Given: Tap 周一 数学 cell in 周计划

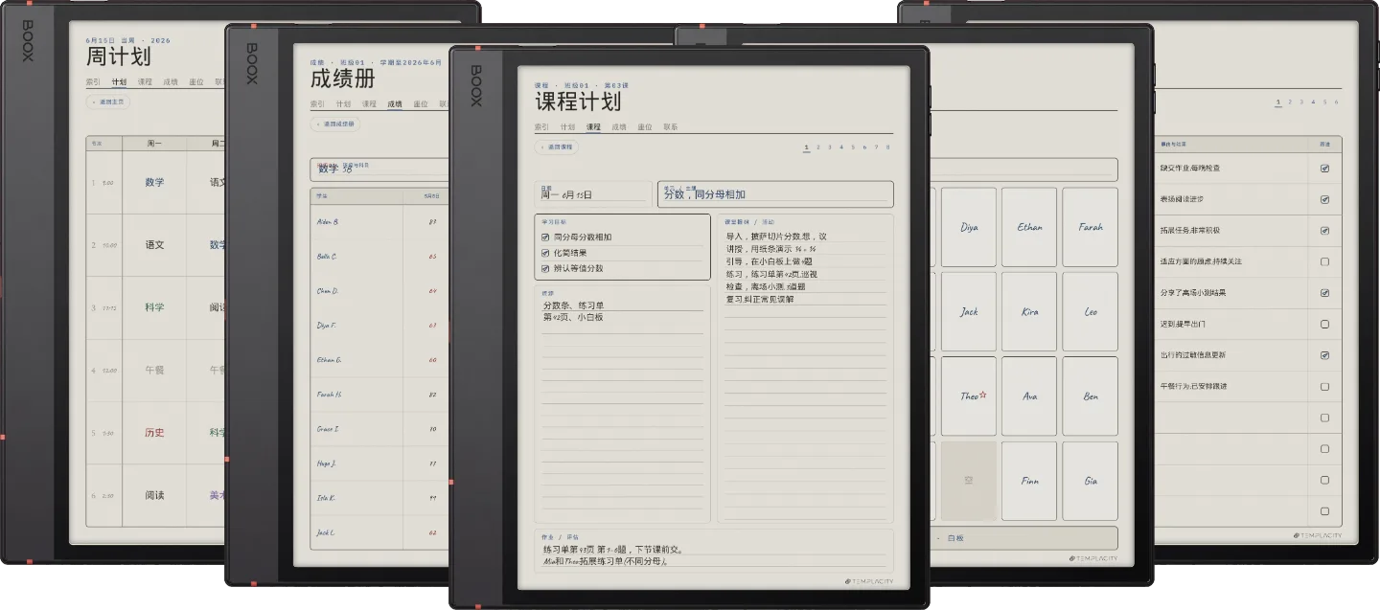Looking at the screenshot, I should (154, 182).
